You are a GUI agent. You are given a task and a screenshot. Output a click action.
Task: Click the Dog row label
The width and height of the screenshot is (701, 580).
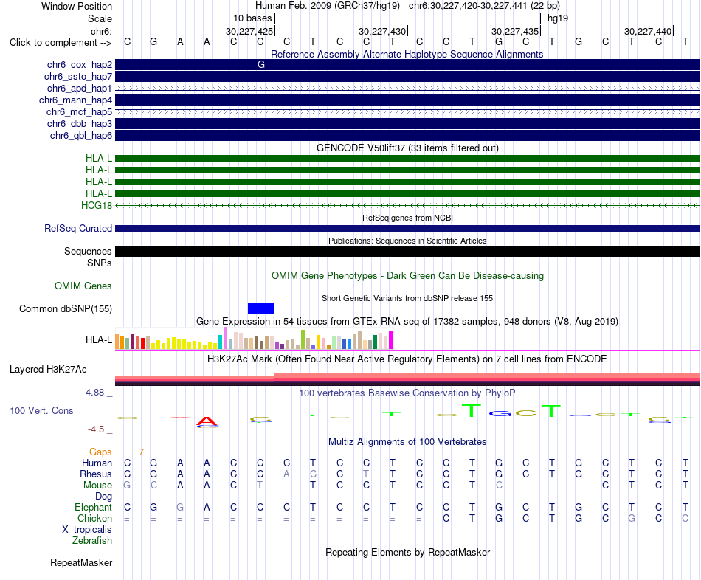[103, 497]
